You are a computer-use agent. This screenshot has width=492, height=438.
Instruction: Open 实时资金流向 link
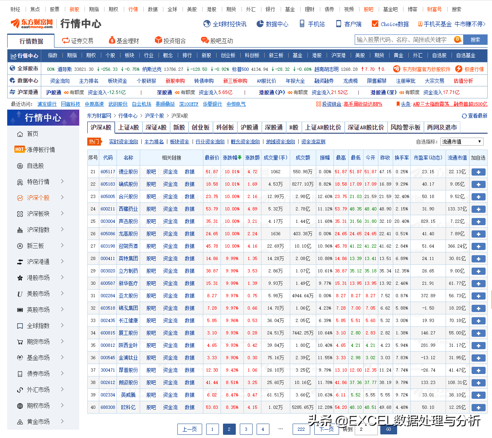point(123,142)
